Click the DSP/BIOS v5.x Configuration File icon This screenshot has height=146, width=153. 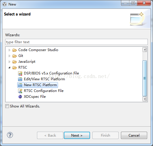tap(20, 73)
